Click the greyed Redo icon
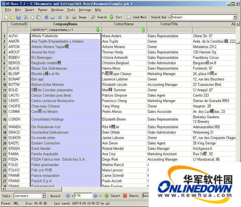This screenshot has width=241, height=207. click(x=66, y=17)
